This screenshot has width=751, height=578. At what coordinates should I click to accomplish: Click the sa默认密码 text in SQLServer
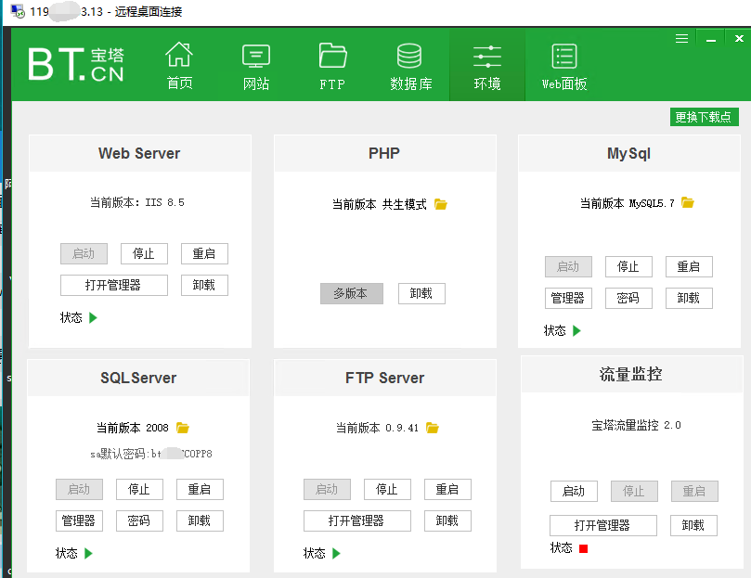coord(151,454)
